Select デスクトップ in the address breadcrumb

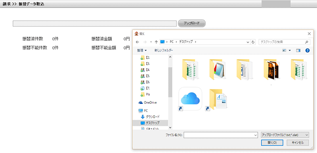[x=186, y=42]
